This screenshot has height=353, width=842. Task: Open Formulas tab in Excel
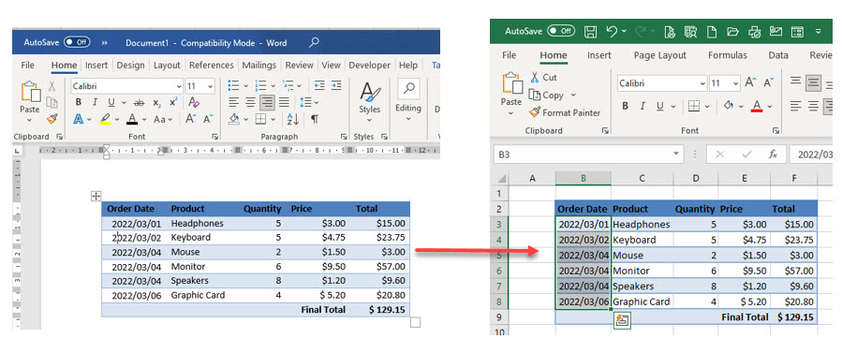(727, 55)
